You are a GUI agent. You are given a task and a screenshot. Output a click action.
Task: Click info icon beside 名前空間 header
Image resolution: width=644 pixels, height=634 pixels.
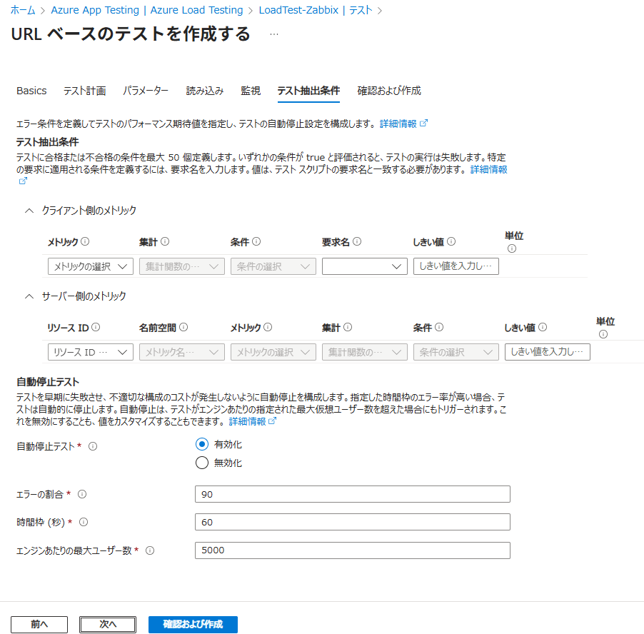[x=183, y=328]
